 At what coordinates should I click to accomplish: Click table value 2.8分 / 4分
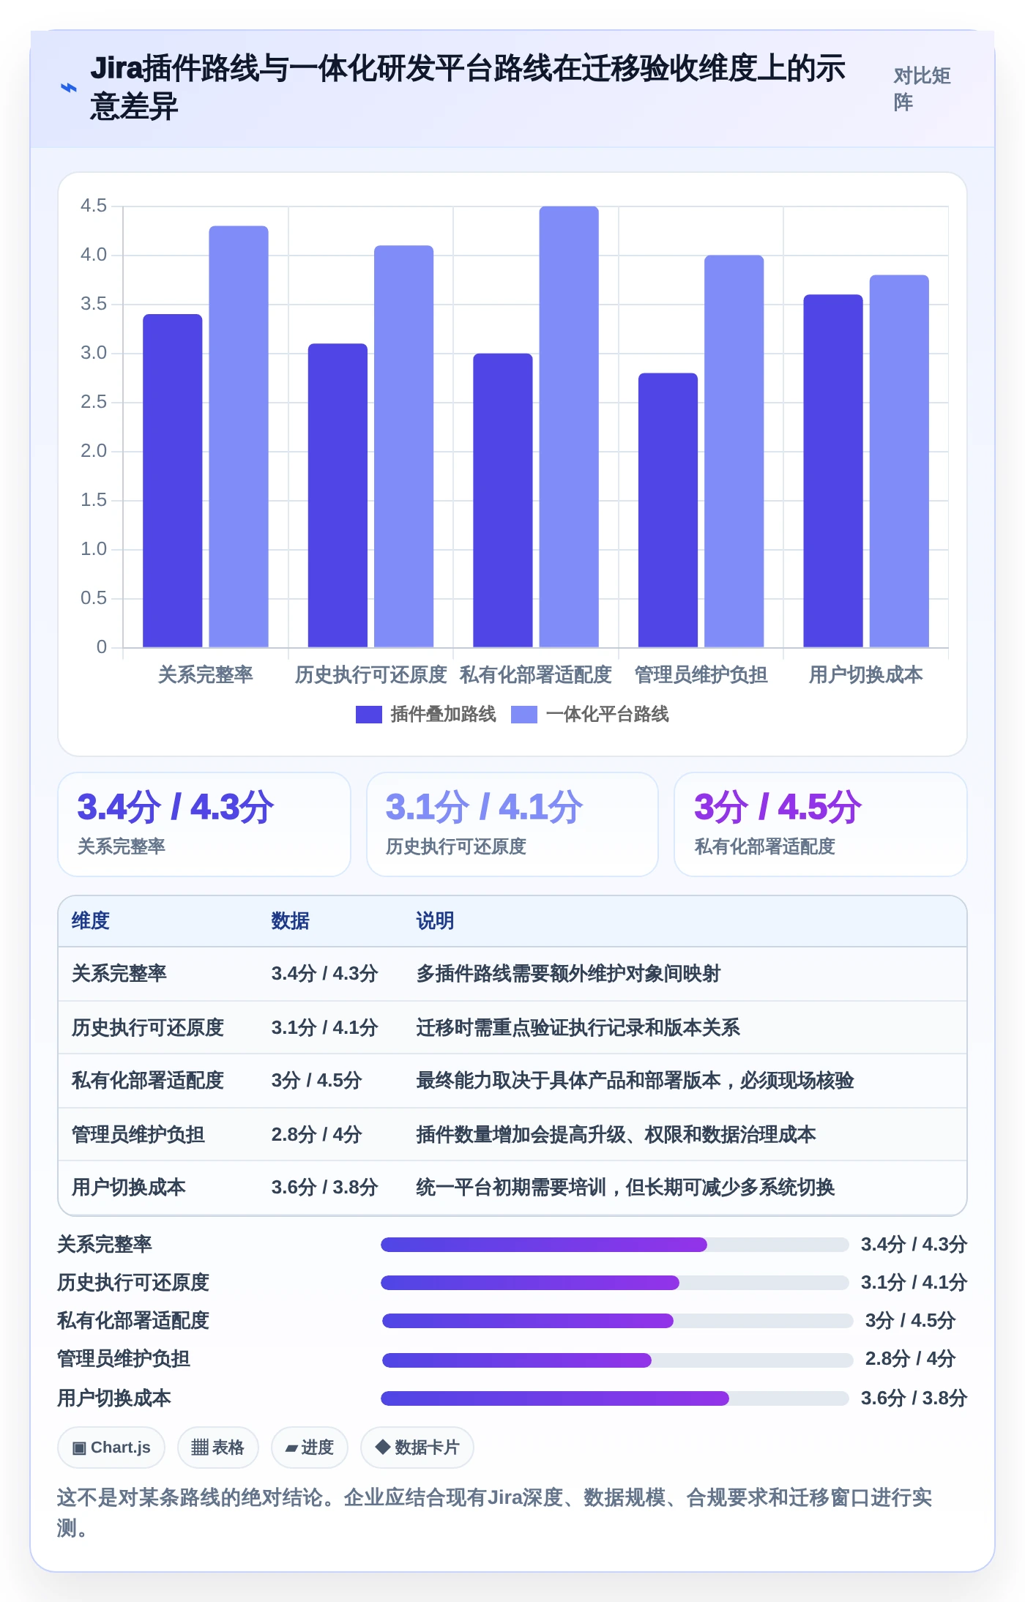click(x=317, y=1135)
